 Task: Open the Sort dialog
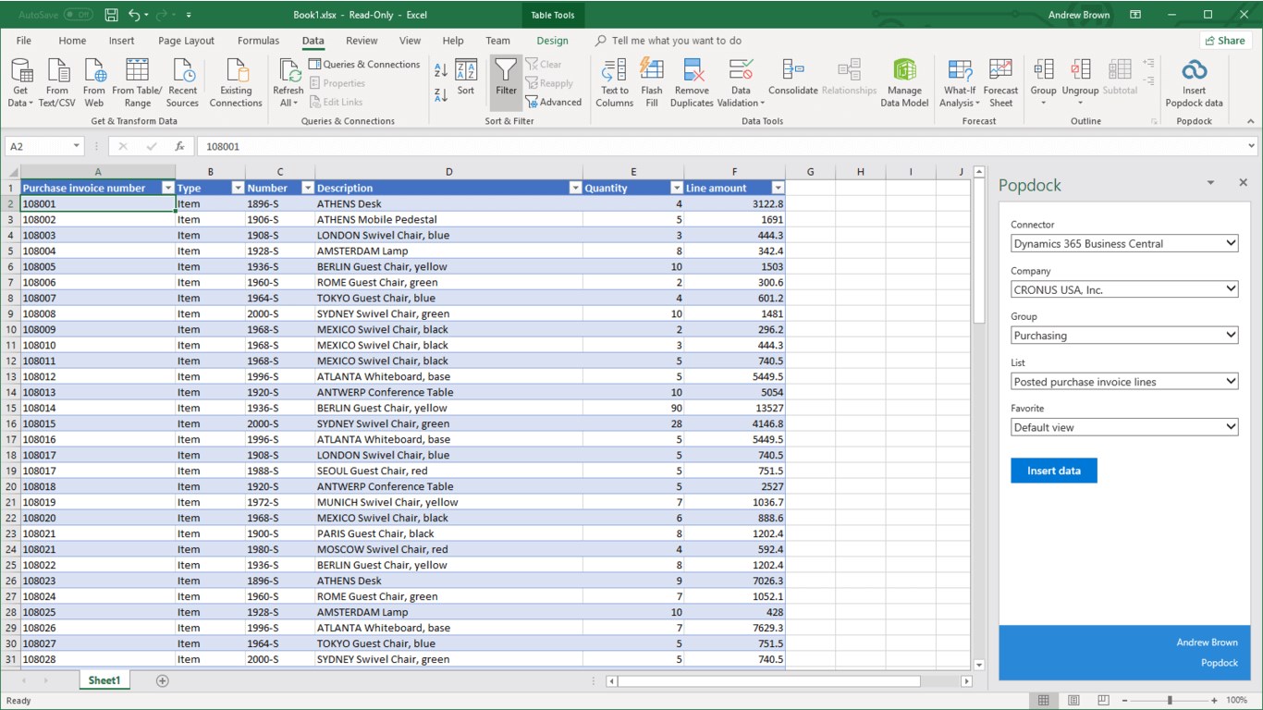pyautogui.click(x=466, y=78)
